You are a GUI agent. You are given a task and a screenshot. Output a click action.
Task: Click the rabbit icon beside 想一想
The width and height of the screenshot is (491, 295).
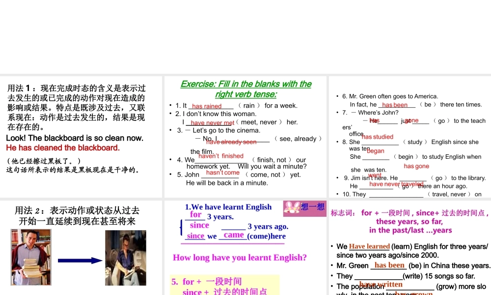tap(292, 207)
